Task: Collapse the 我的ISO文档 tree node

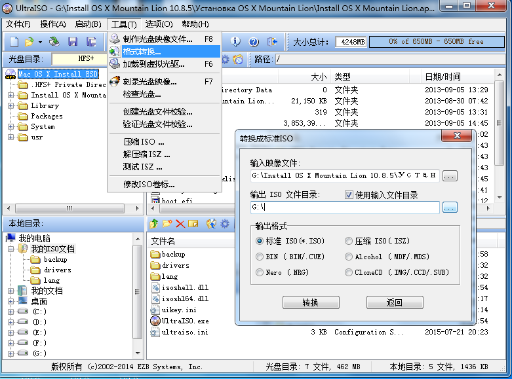Action: [10, 249]
